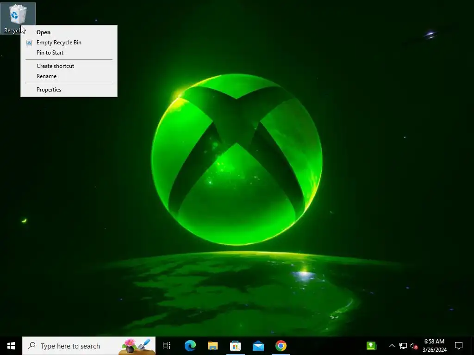
Task: Click the muted volume tray icon
Action: coord(414,346)
